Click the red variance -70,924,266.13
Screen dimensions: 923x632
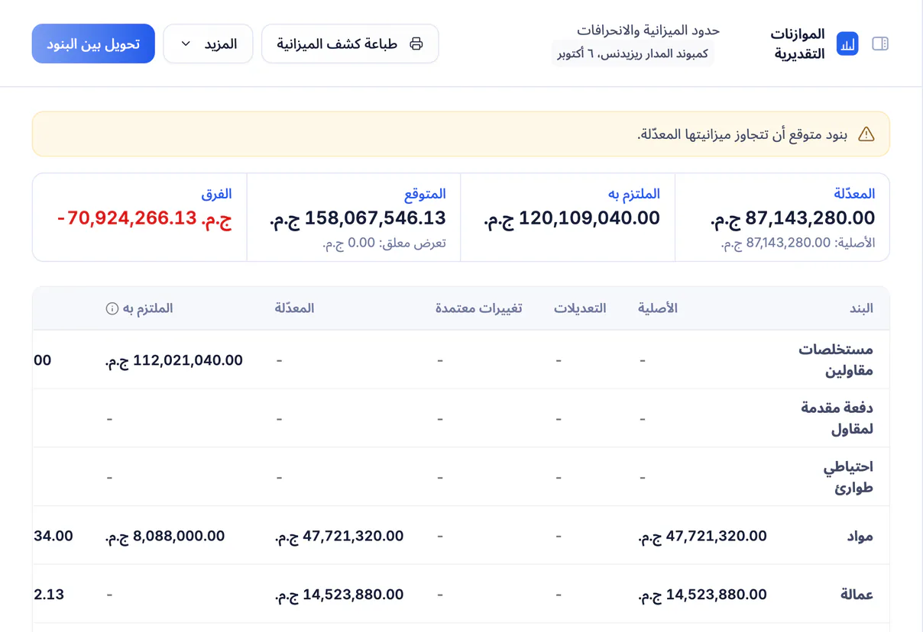pos(144,218)
